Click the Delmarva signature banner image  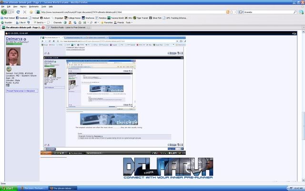tap(168, 168)
